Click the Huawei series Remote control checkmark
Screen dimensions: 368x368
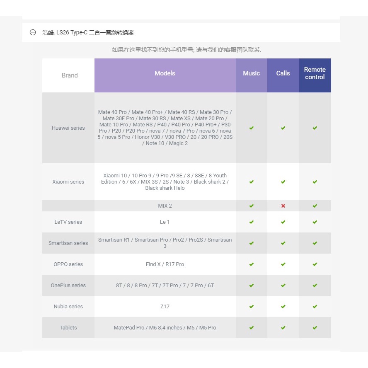click(x=315, y=128)
